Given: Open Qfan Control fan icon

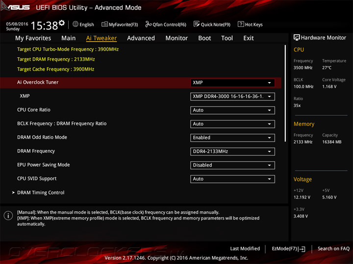Looking at the screenshot, I should (x=148, y=24).
